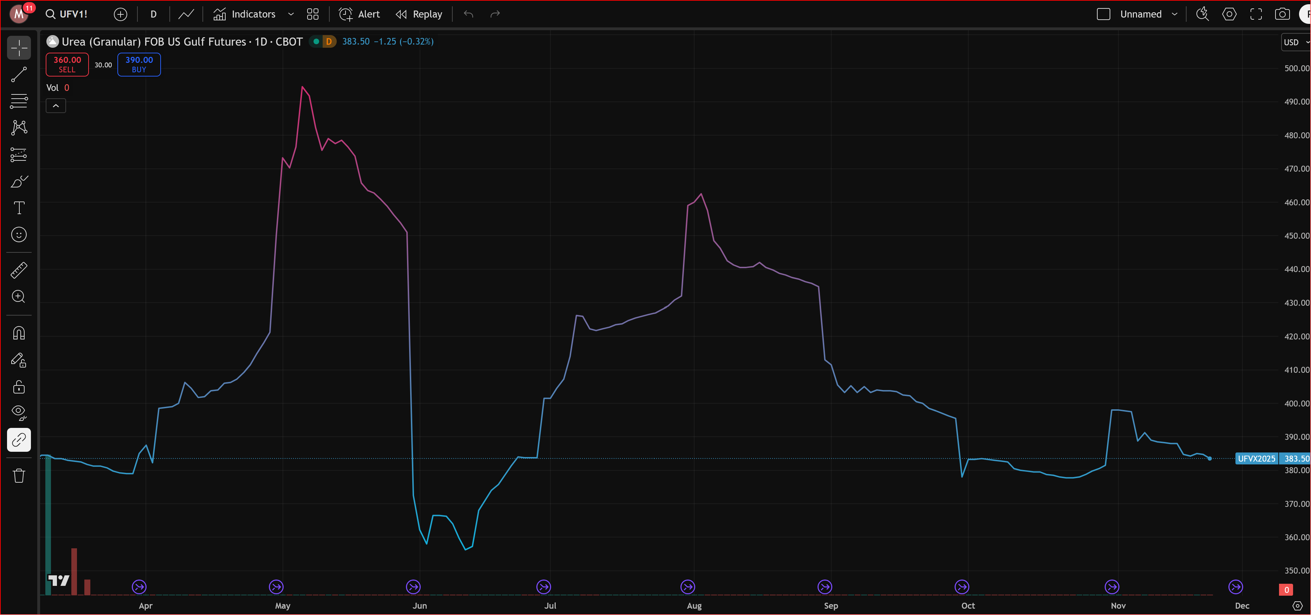Take a chart snapshot with camera

1282,14
